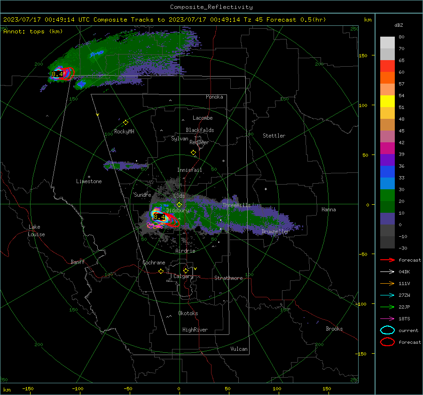The image size is (423, 395).
Task: Click the Lacombe city label
Action: click(203, 118)
